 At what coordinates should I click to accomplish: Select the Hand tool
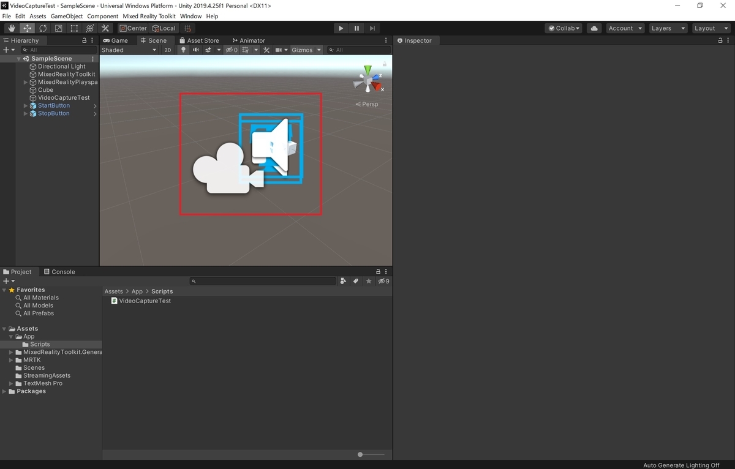click(12, 28)
